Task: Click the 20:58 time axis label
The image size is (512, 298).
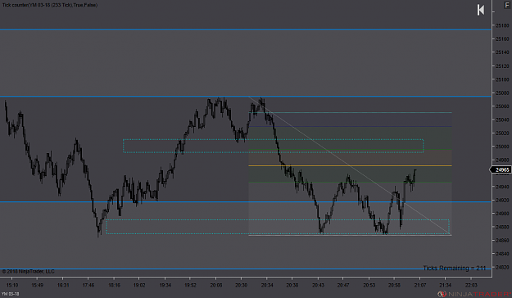Action: (x=395, y=285)
